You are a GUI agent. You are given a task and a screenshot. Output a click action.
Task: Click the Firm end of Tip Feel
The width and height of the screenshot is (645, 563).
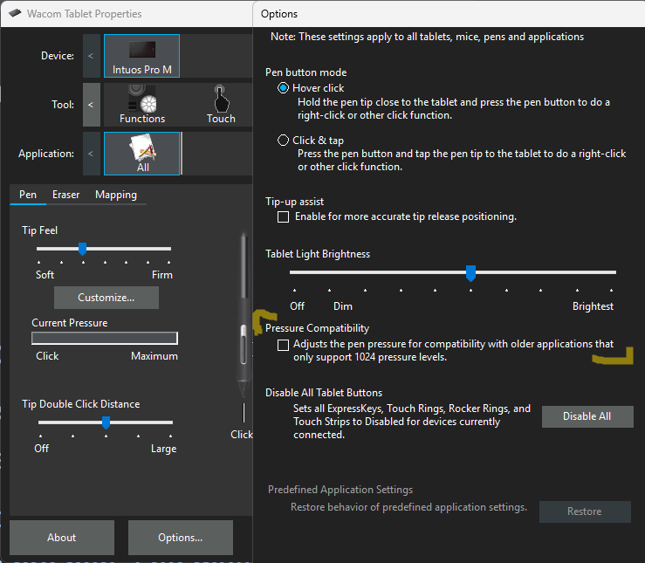pos(162,275)
